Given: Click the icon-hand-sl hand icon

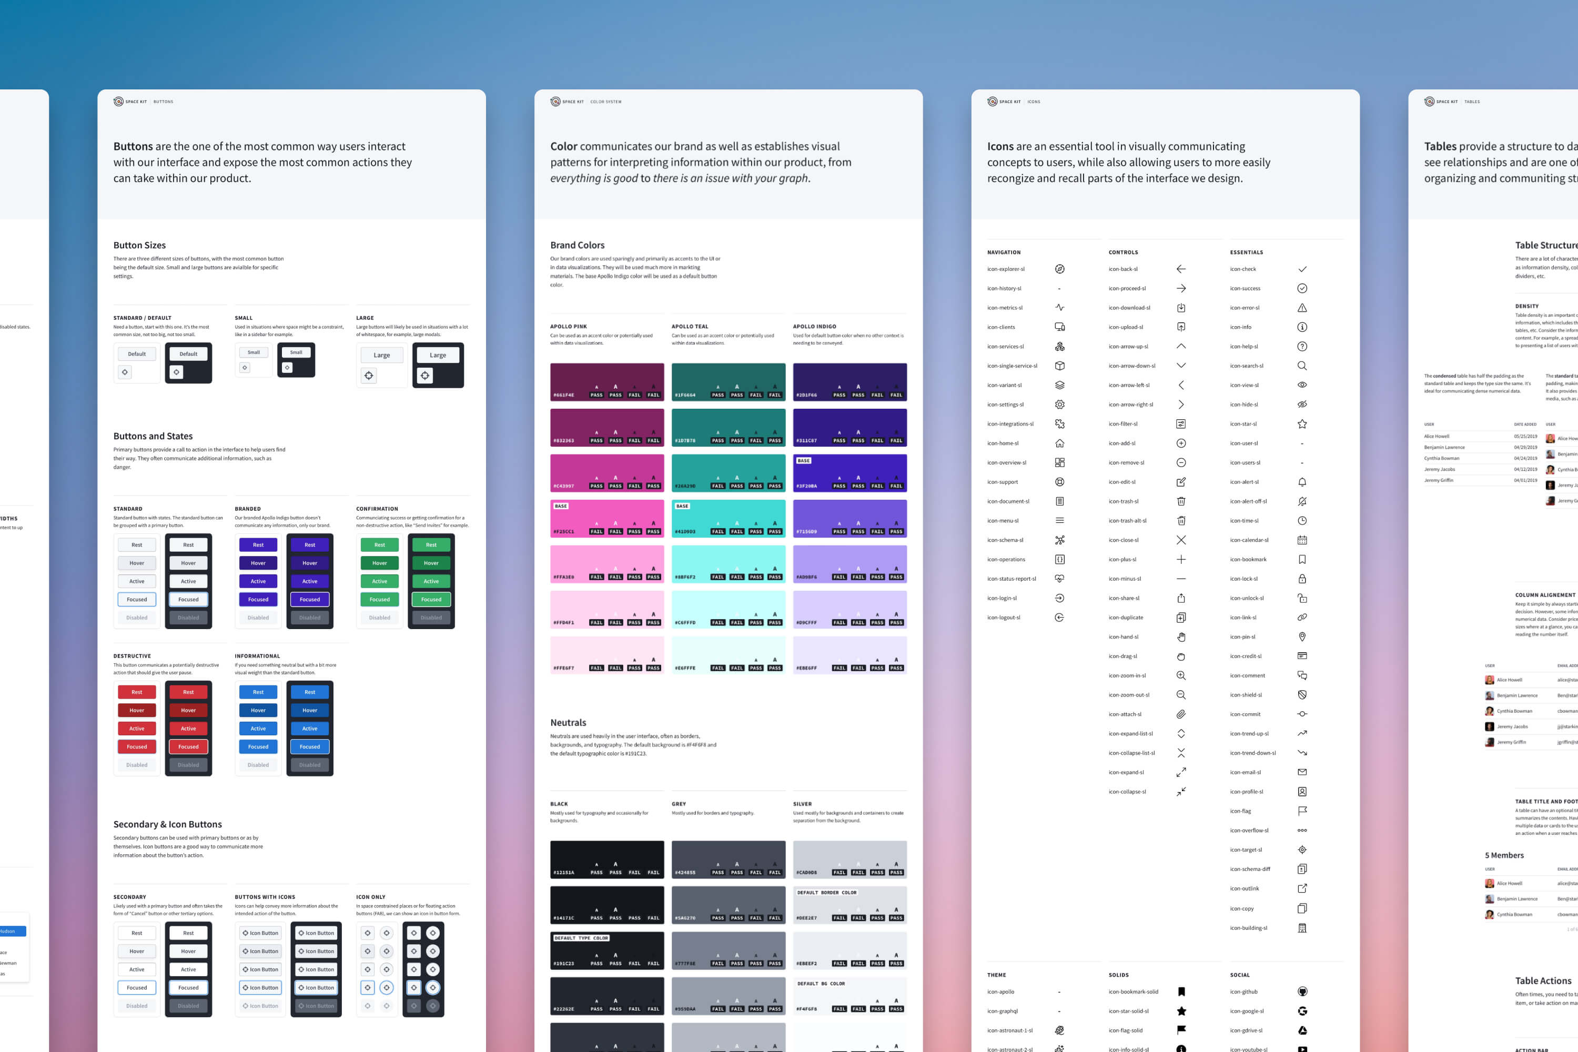Looking at the screenshot, I should coord(1181,636).
